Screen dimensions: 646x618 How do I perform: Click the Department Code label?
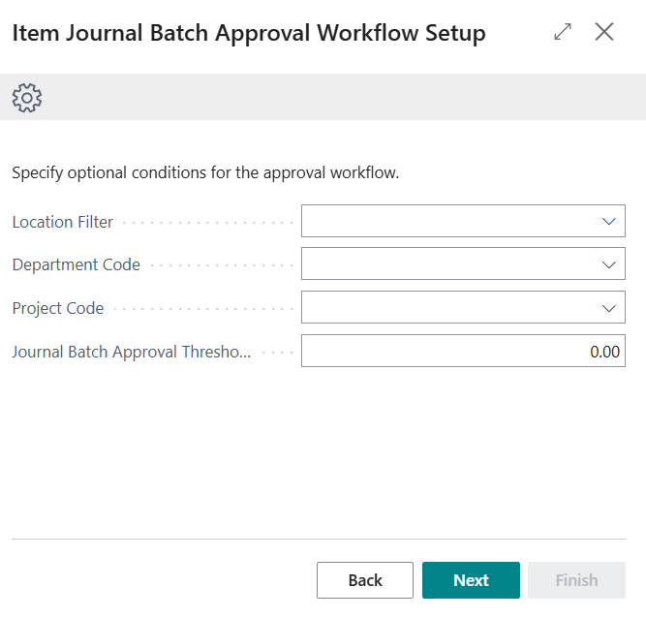(77, 264)
